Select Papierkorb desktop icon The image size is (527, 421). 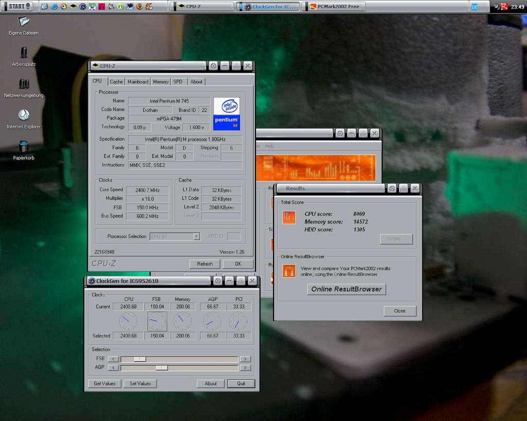[x=24, y=151]
